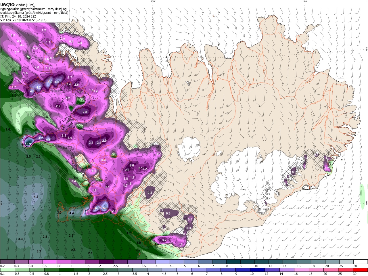
Task: Click the dark green rain swatch between 1 and 1.5
Action: pyautogui.click(x=66, y=270)
